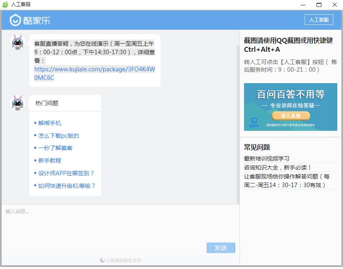343x269 pixels.
Task: Select 如何快速升级KL等级 question
Action: pyautogui.click(x=67, y=186)
